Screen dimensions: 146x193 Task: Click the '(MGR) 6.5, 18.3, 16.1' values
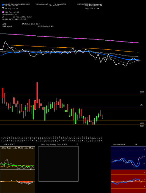coord(30,24)
